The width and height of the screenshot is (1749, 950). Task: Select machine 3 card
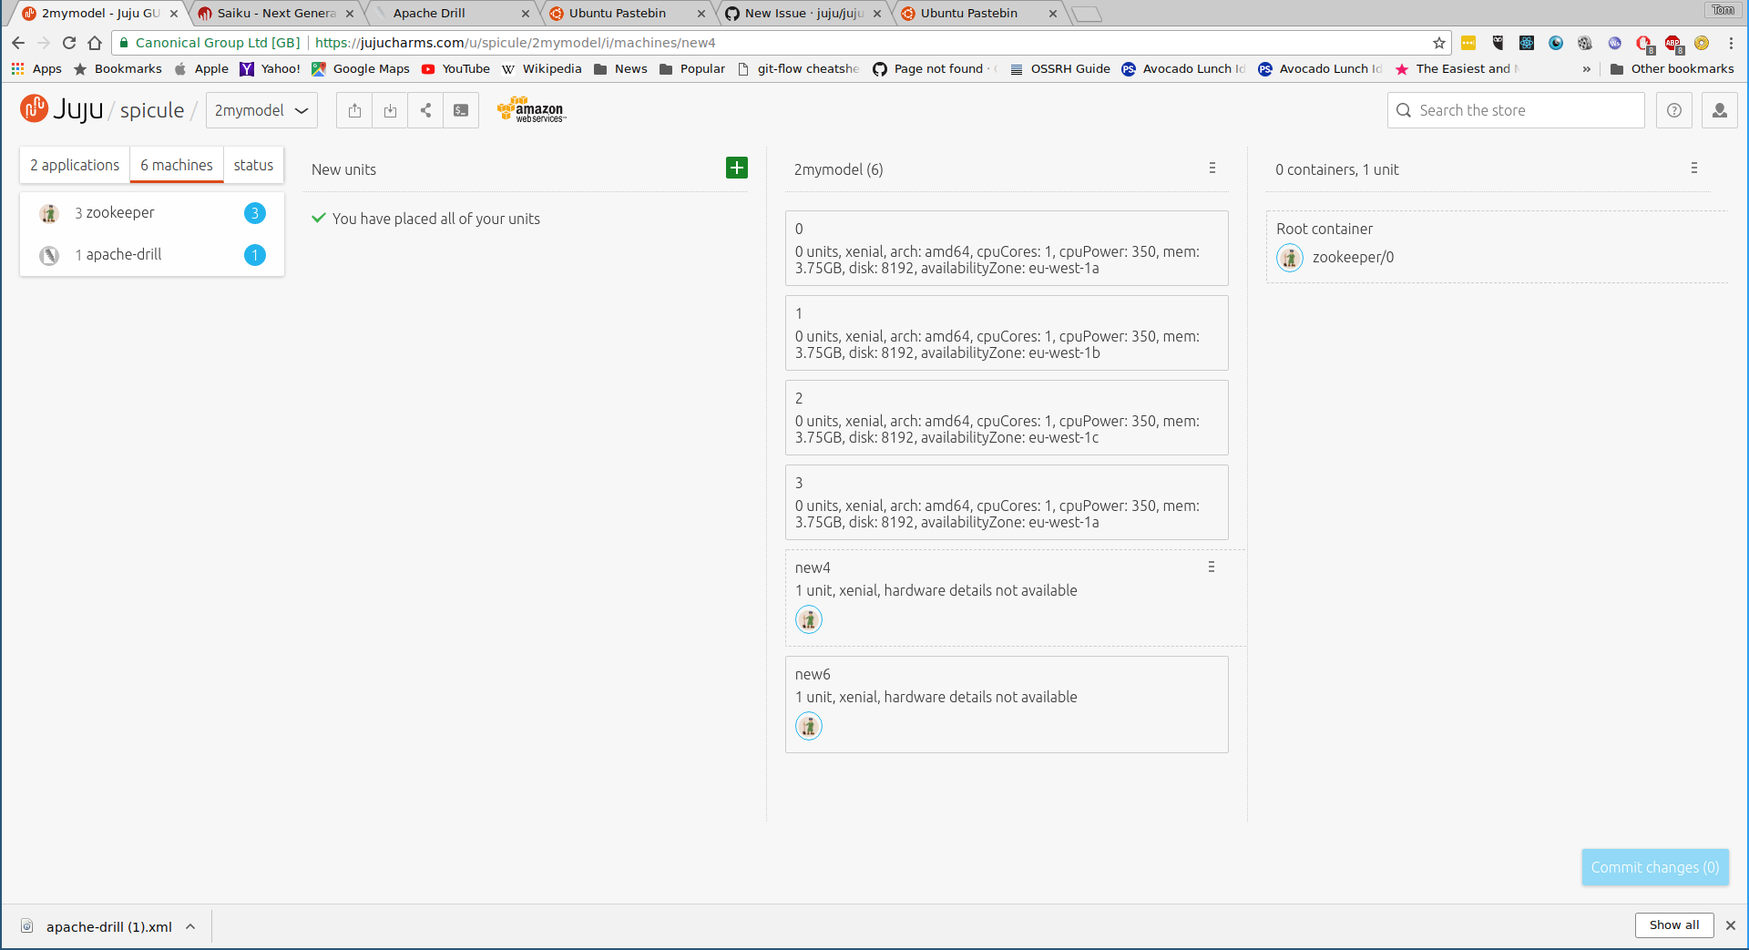coord(1007,503)
